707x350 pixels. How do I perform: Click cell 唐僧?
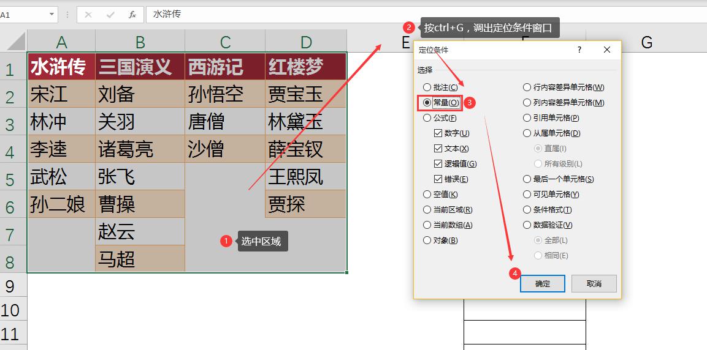(226, 122)
